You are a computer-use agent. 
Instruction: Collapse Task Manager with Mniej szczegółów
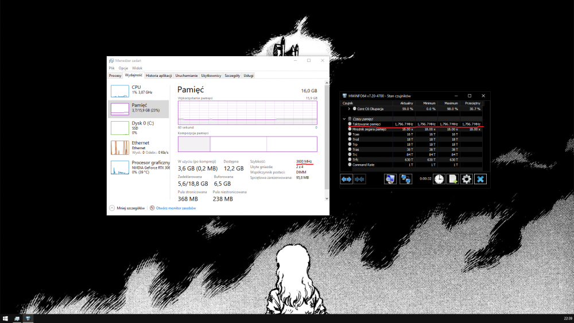[x=127, y=208]
